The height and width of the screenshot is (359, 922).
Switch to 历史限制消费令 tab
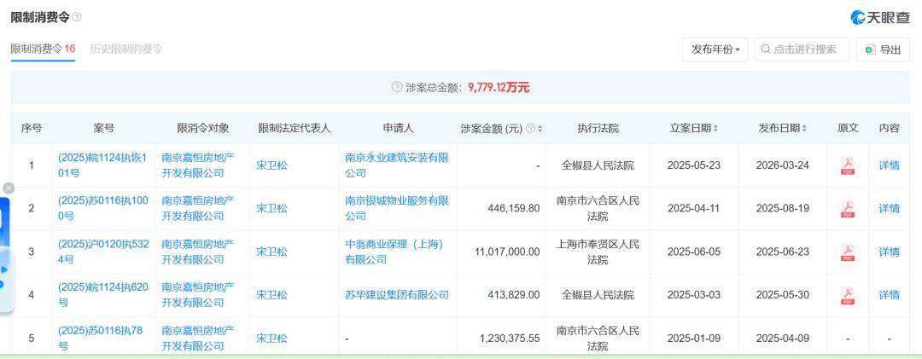(x=126, y=49)
